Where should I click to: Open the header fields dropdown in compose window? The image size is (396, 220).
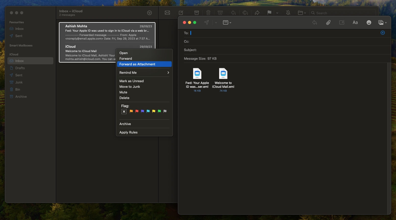coord(227,22)
